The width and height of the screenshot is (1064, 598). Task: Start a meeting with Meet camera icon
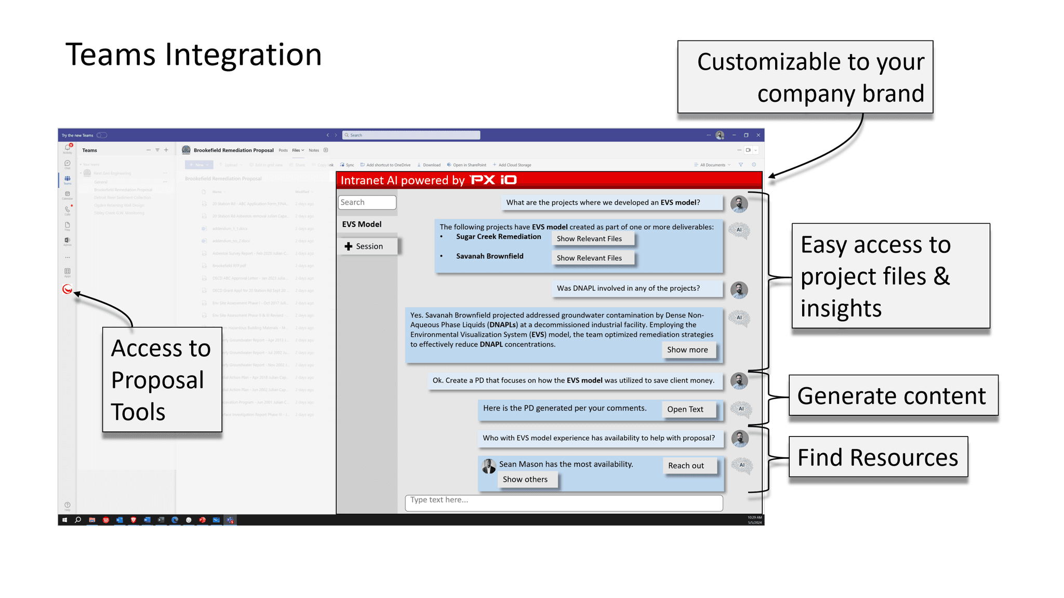(x=748, y=150)
